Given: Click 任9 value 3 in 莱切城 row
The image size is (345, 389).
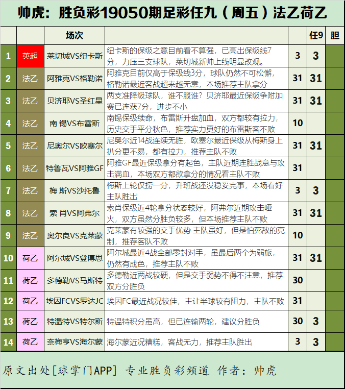Looking at the screenshot, I should click(316, 56).
